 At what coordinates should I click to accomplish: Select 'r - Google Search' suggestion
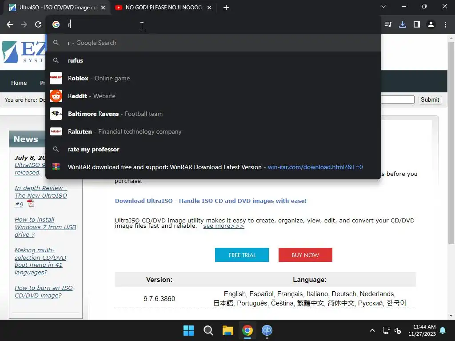[213, 43]
